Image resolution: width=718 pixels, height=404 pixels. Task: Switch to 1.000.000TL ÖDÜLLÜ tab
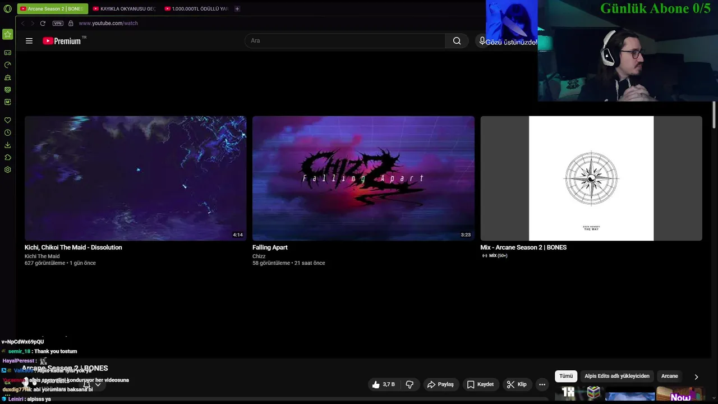coord(196,9)
